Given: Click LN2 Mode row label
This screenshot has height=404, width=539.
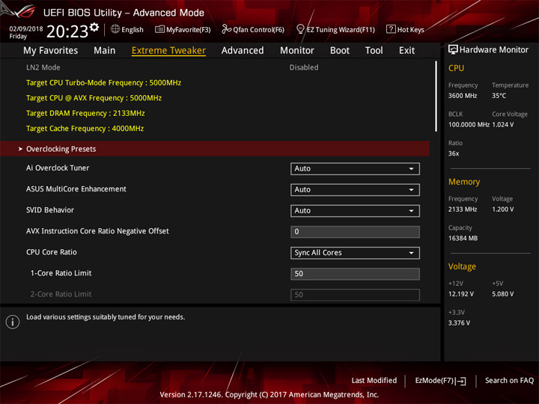Looking at the screenshot, I should pyautogui.click(x=43, y=67).
